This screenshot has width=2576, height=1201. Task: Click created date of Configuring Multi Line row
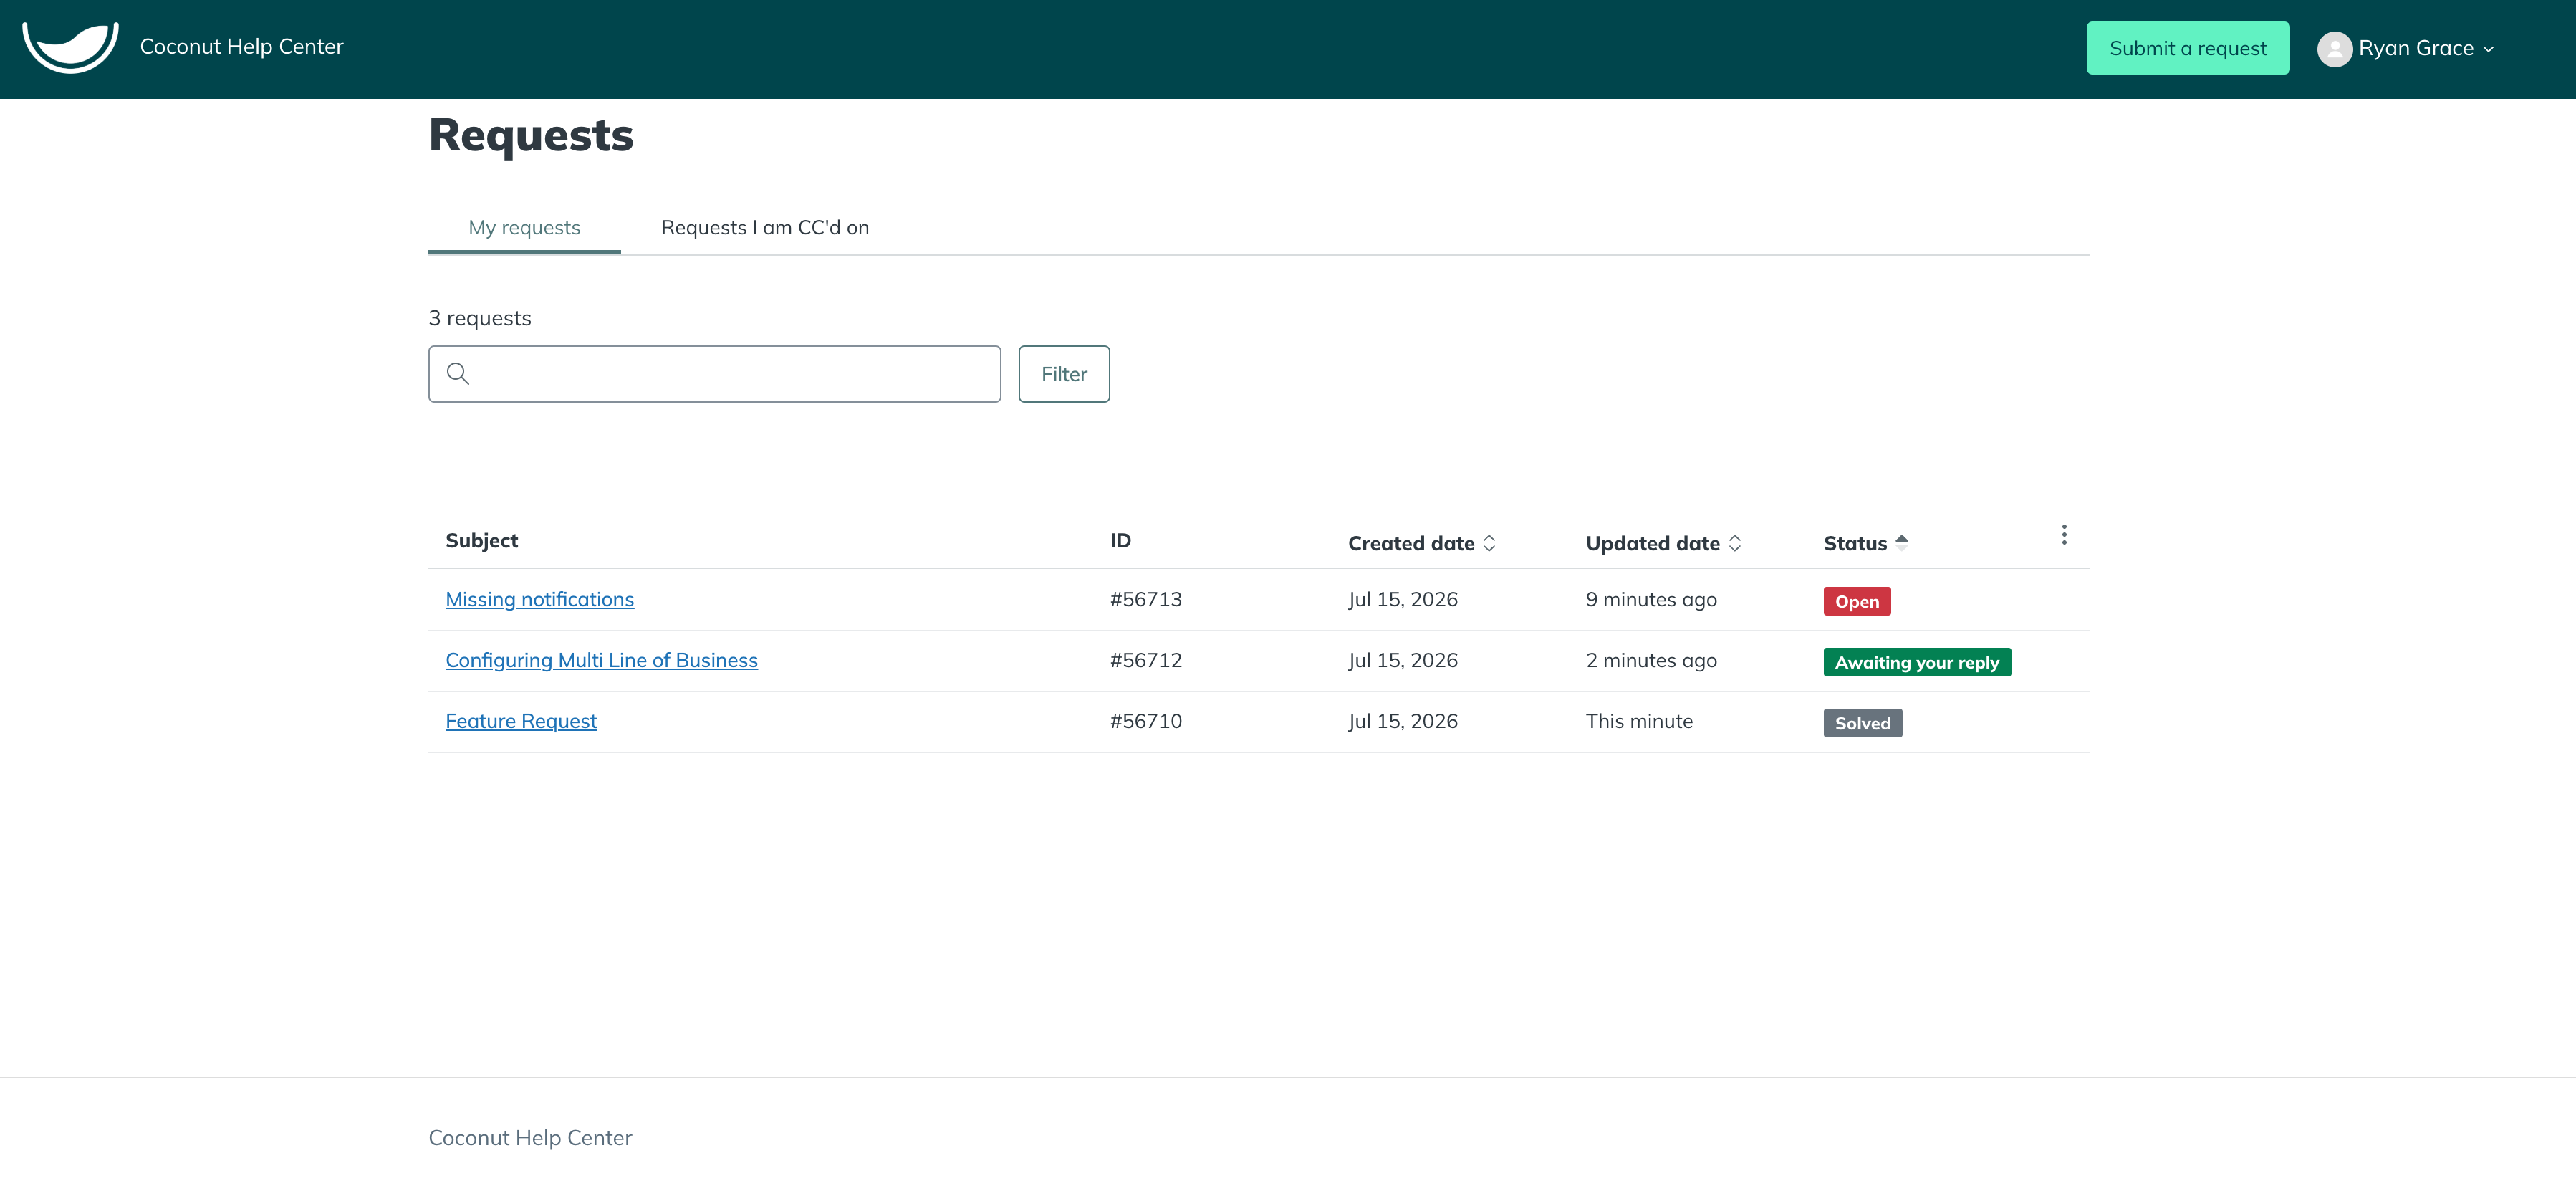click(1403, 660)
